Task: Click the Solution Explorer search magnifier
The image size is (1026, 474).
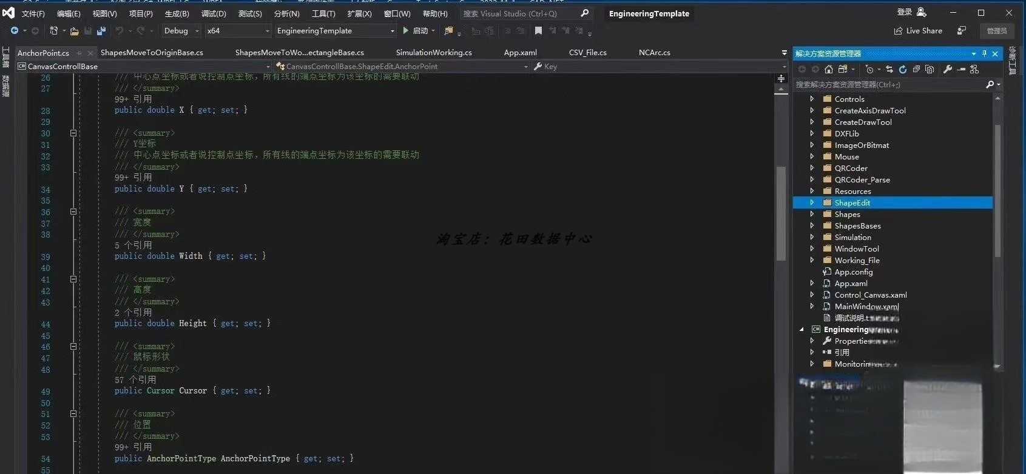Action: click(990, 84)
